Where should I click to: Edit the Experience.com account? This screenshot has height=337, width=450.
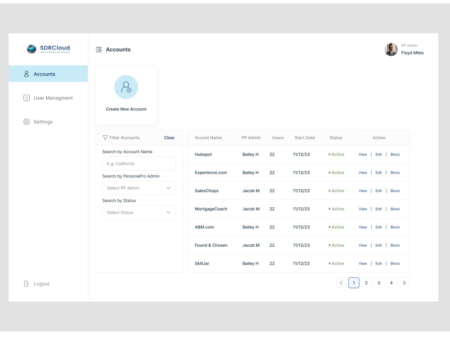pos(378,173)
